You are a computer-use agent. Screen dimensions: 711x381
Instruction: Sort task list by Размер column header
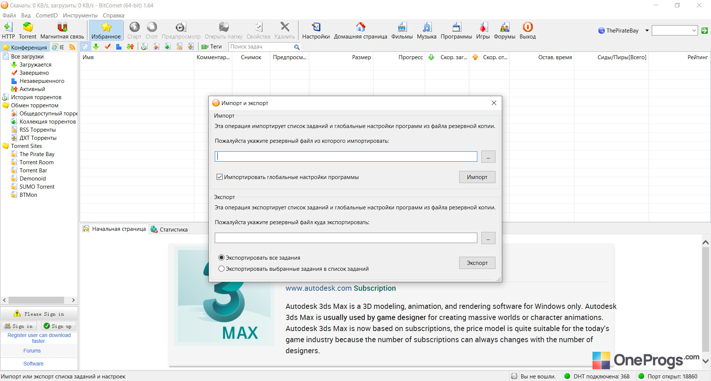tap(341, 57)
